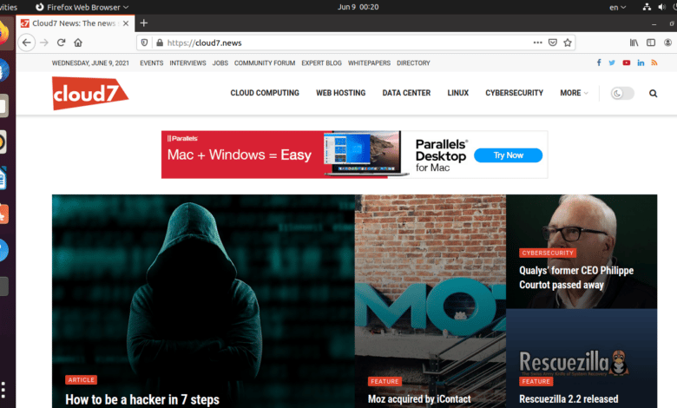The image size is (677, 408).
Task: Open COMMUNITY FORUM link
Action: point(265,63)
